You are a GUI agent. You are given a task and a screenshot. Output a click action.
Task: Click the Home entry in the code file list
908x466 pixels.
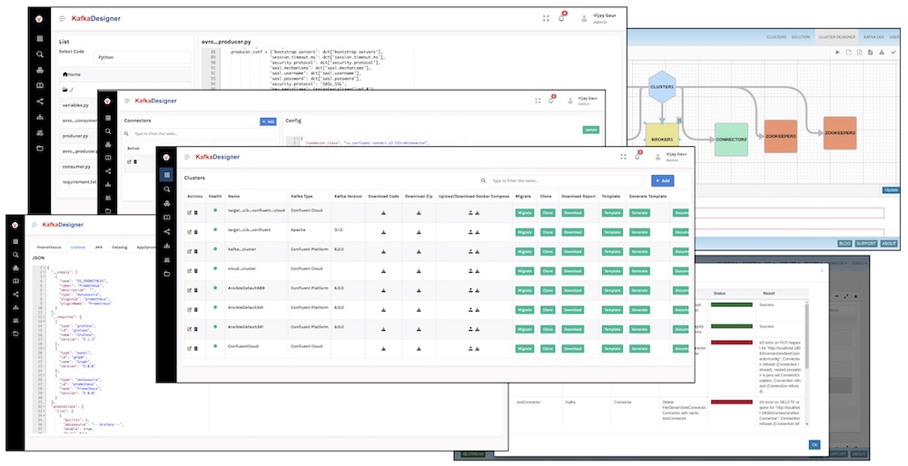point(125,74)
